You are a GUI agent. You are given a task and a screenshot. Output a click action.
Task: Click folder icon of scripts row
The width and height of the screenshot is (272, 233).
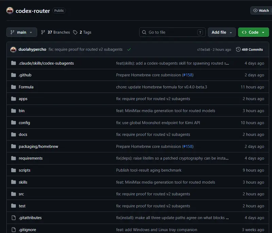[13, 170]
